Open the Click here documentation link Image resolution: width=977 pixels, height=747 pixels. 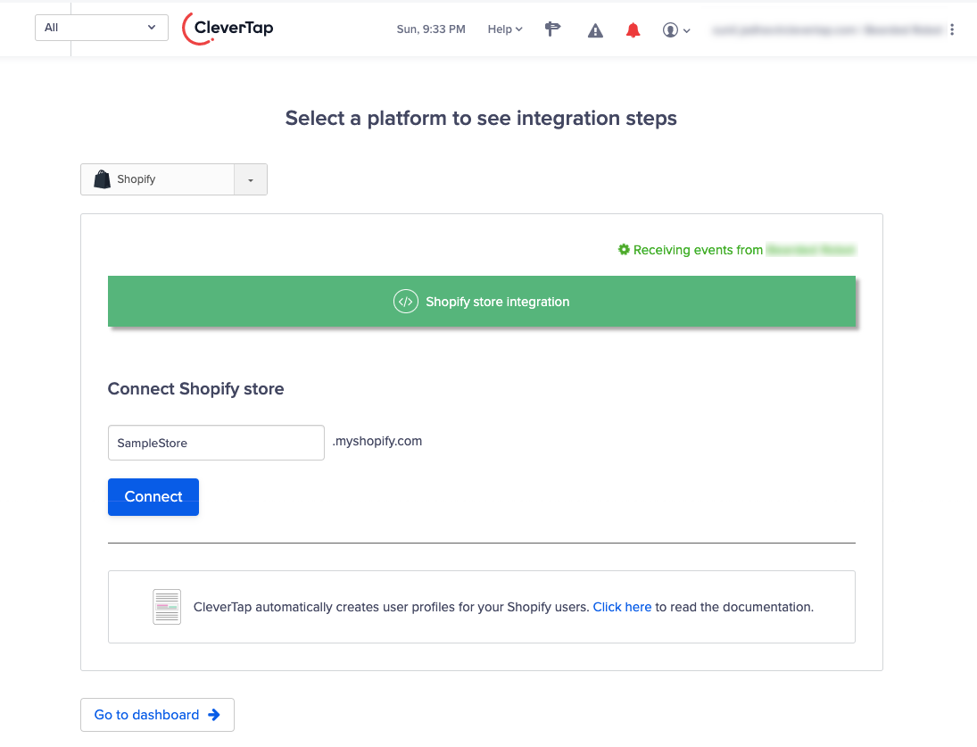[x=622, y=608]
